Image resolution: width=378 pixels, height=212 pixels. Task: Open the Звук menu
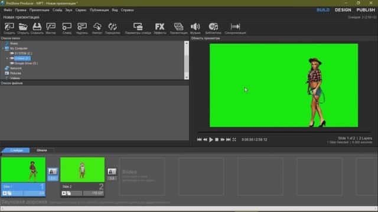click(69, 10)
